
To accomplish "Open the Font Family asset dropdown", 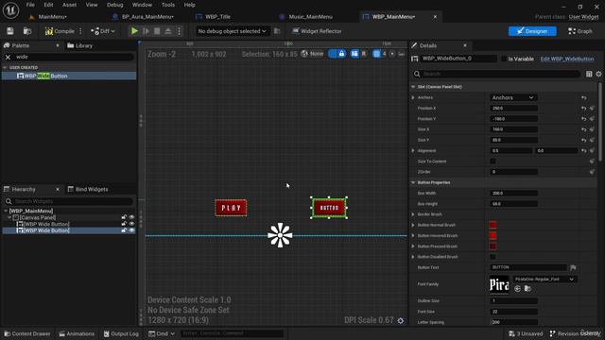I will tap(544, 280).
